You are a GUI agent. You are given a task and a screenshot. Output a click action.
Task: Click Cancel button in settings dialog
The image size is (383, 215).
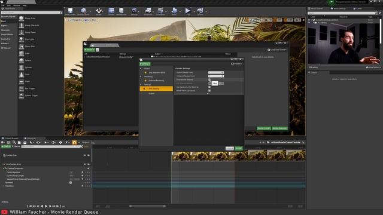pyautogui.click(x=230, y=149)
